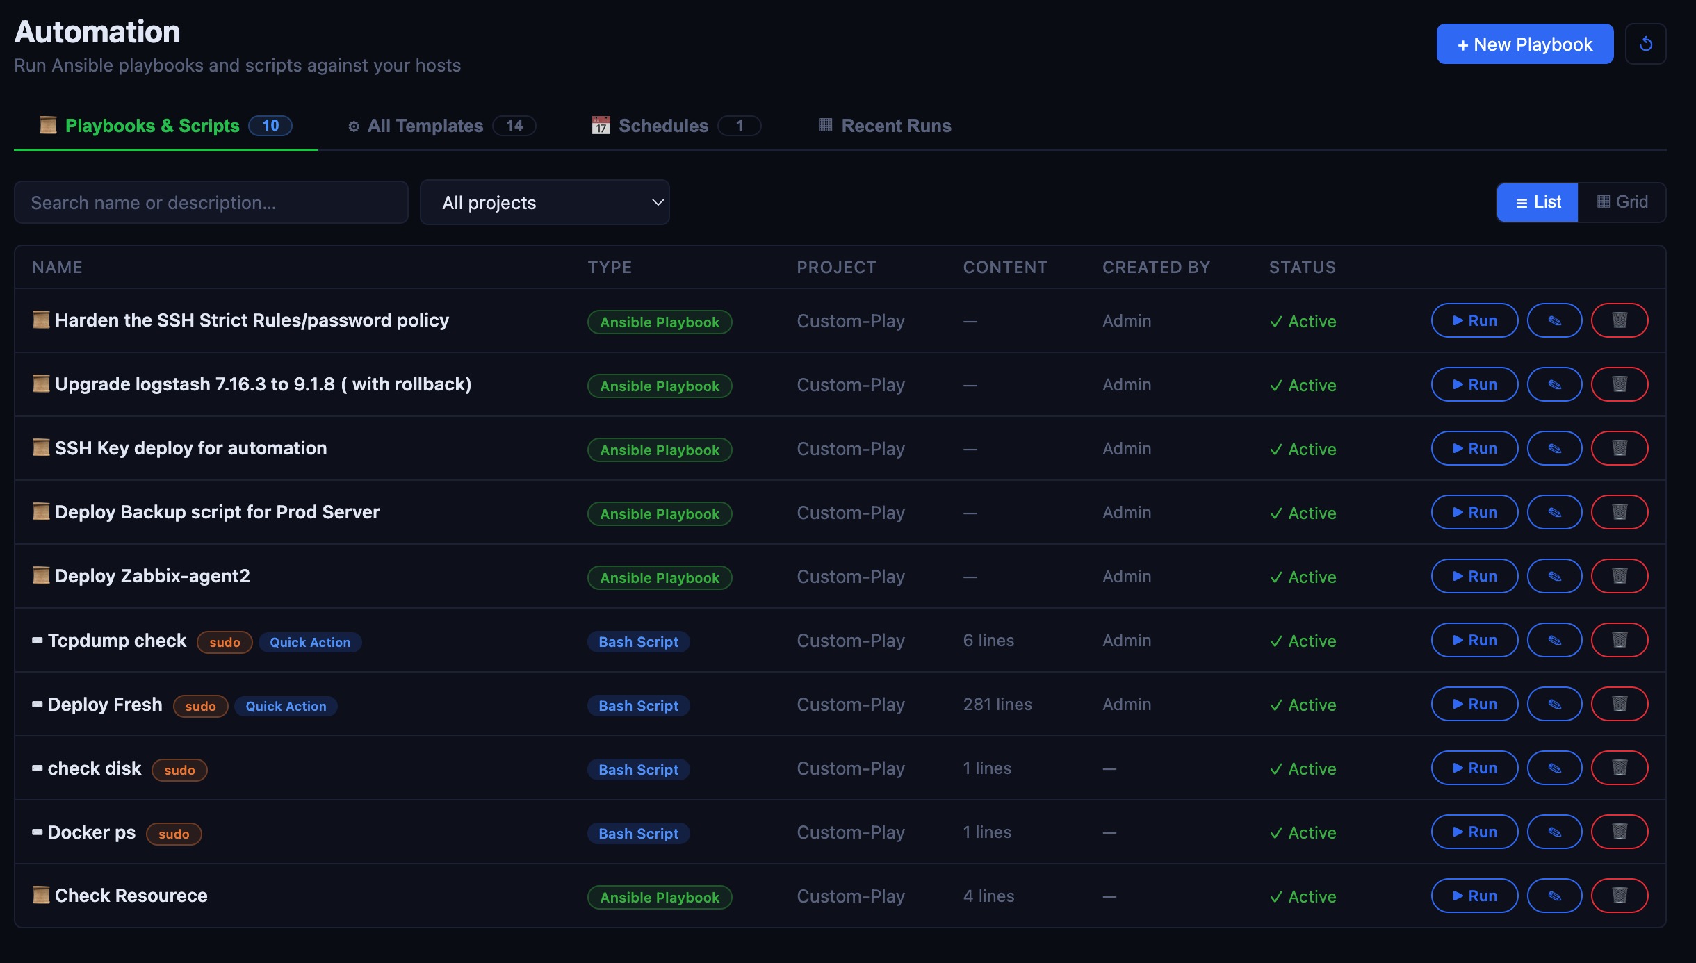Click the PROJECT column header

[836, 267]
